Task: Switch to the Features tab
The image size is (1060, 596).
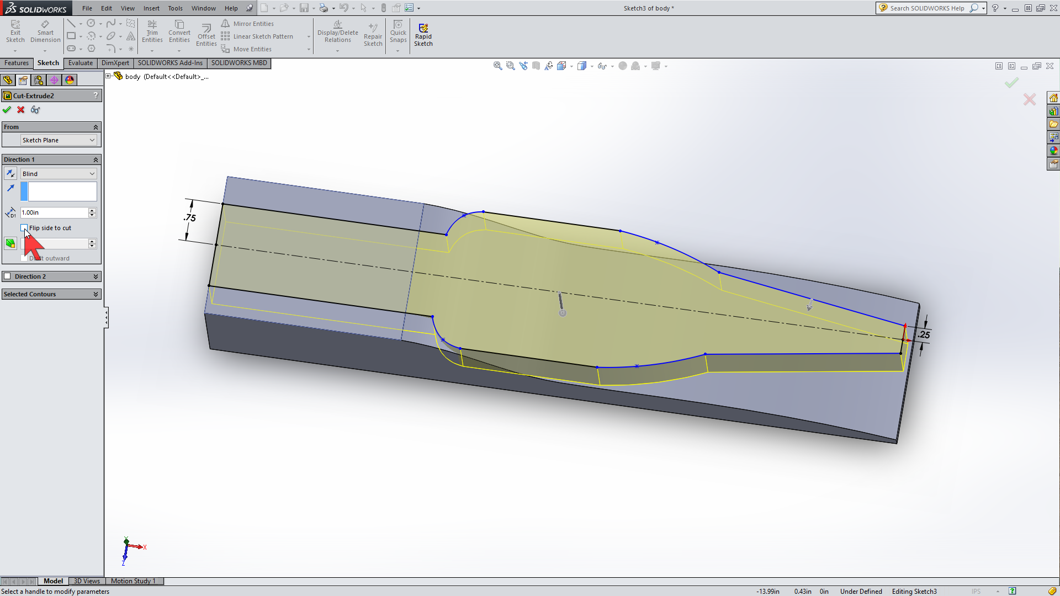Action: [17, 63]
